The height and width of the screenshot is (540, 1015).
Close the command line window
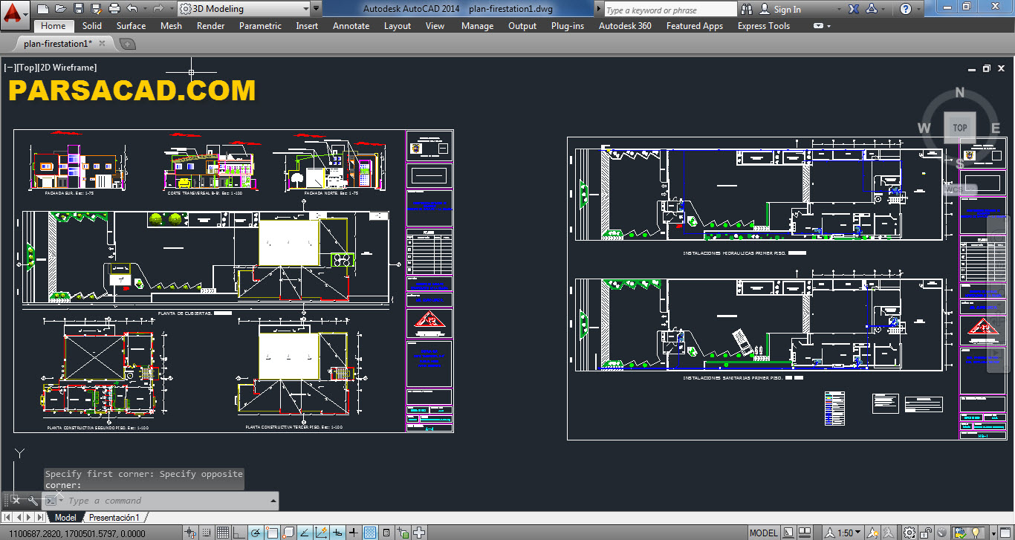[x=15, y=501]
